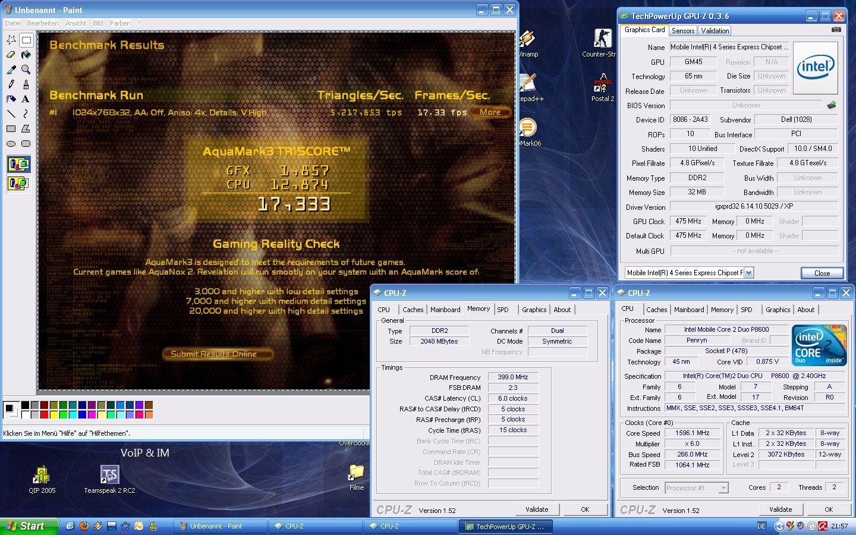Click the DE language indicator in the tray
856x535 pixels.
point(761,527)
